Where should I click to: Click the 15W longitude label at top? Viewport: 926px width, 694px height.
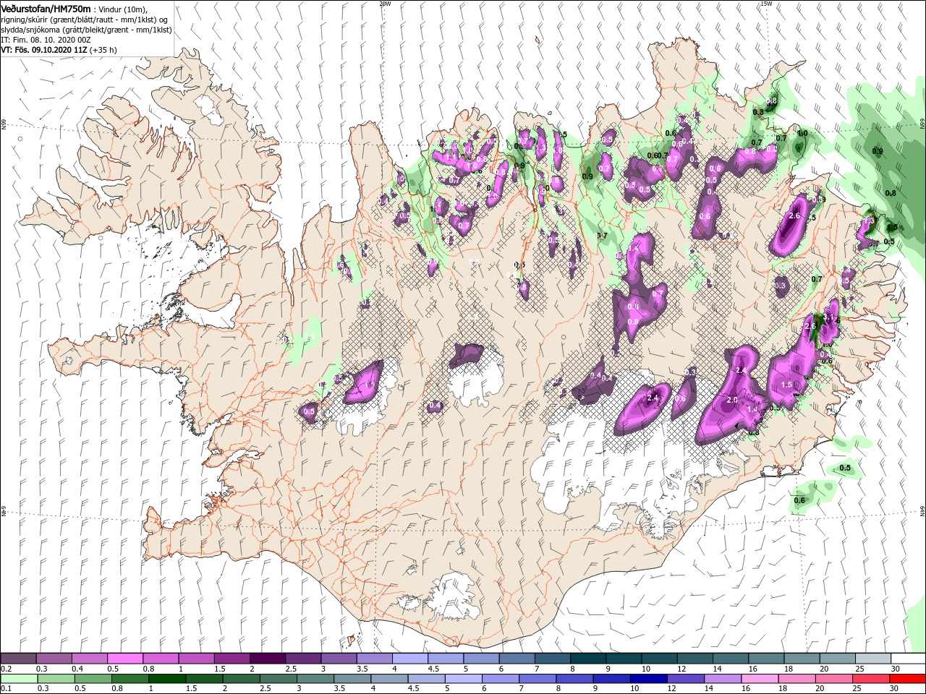pos(766,4)
